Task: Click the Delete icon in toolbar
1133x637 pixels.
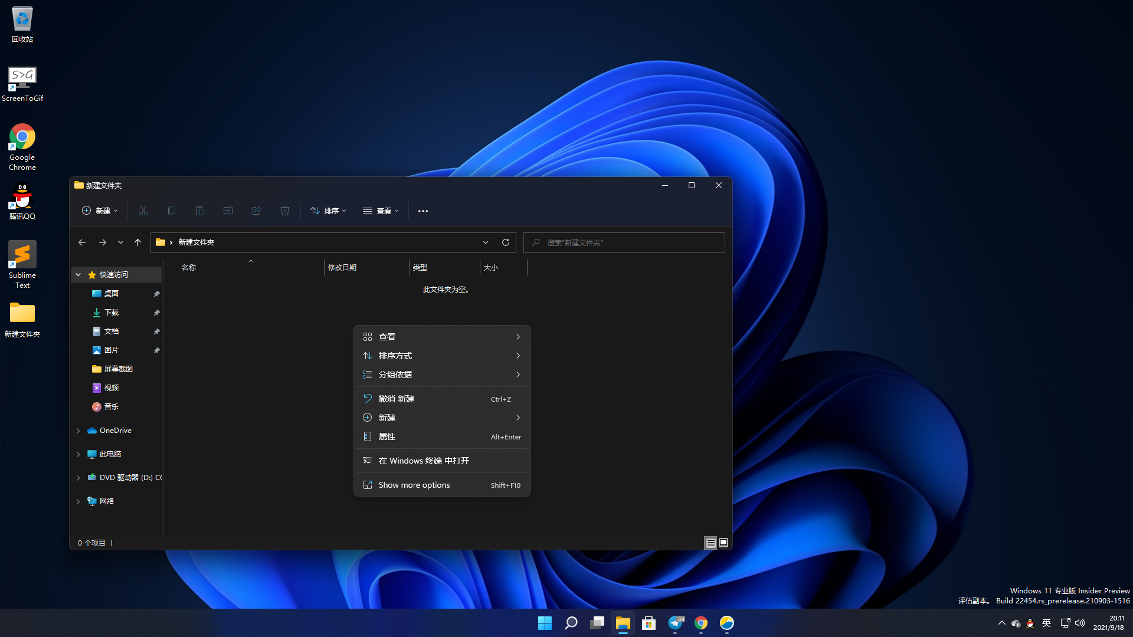Action: coord(285,210)
